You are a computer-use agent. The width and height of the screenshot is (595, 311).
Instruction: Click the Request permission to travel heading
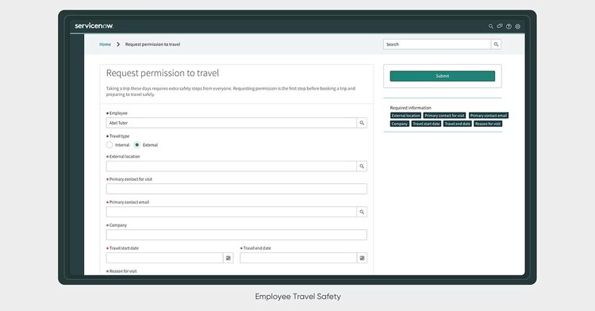pyautogui.click(x=163, y=73)
